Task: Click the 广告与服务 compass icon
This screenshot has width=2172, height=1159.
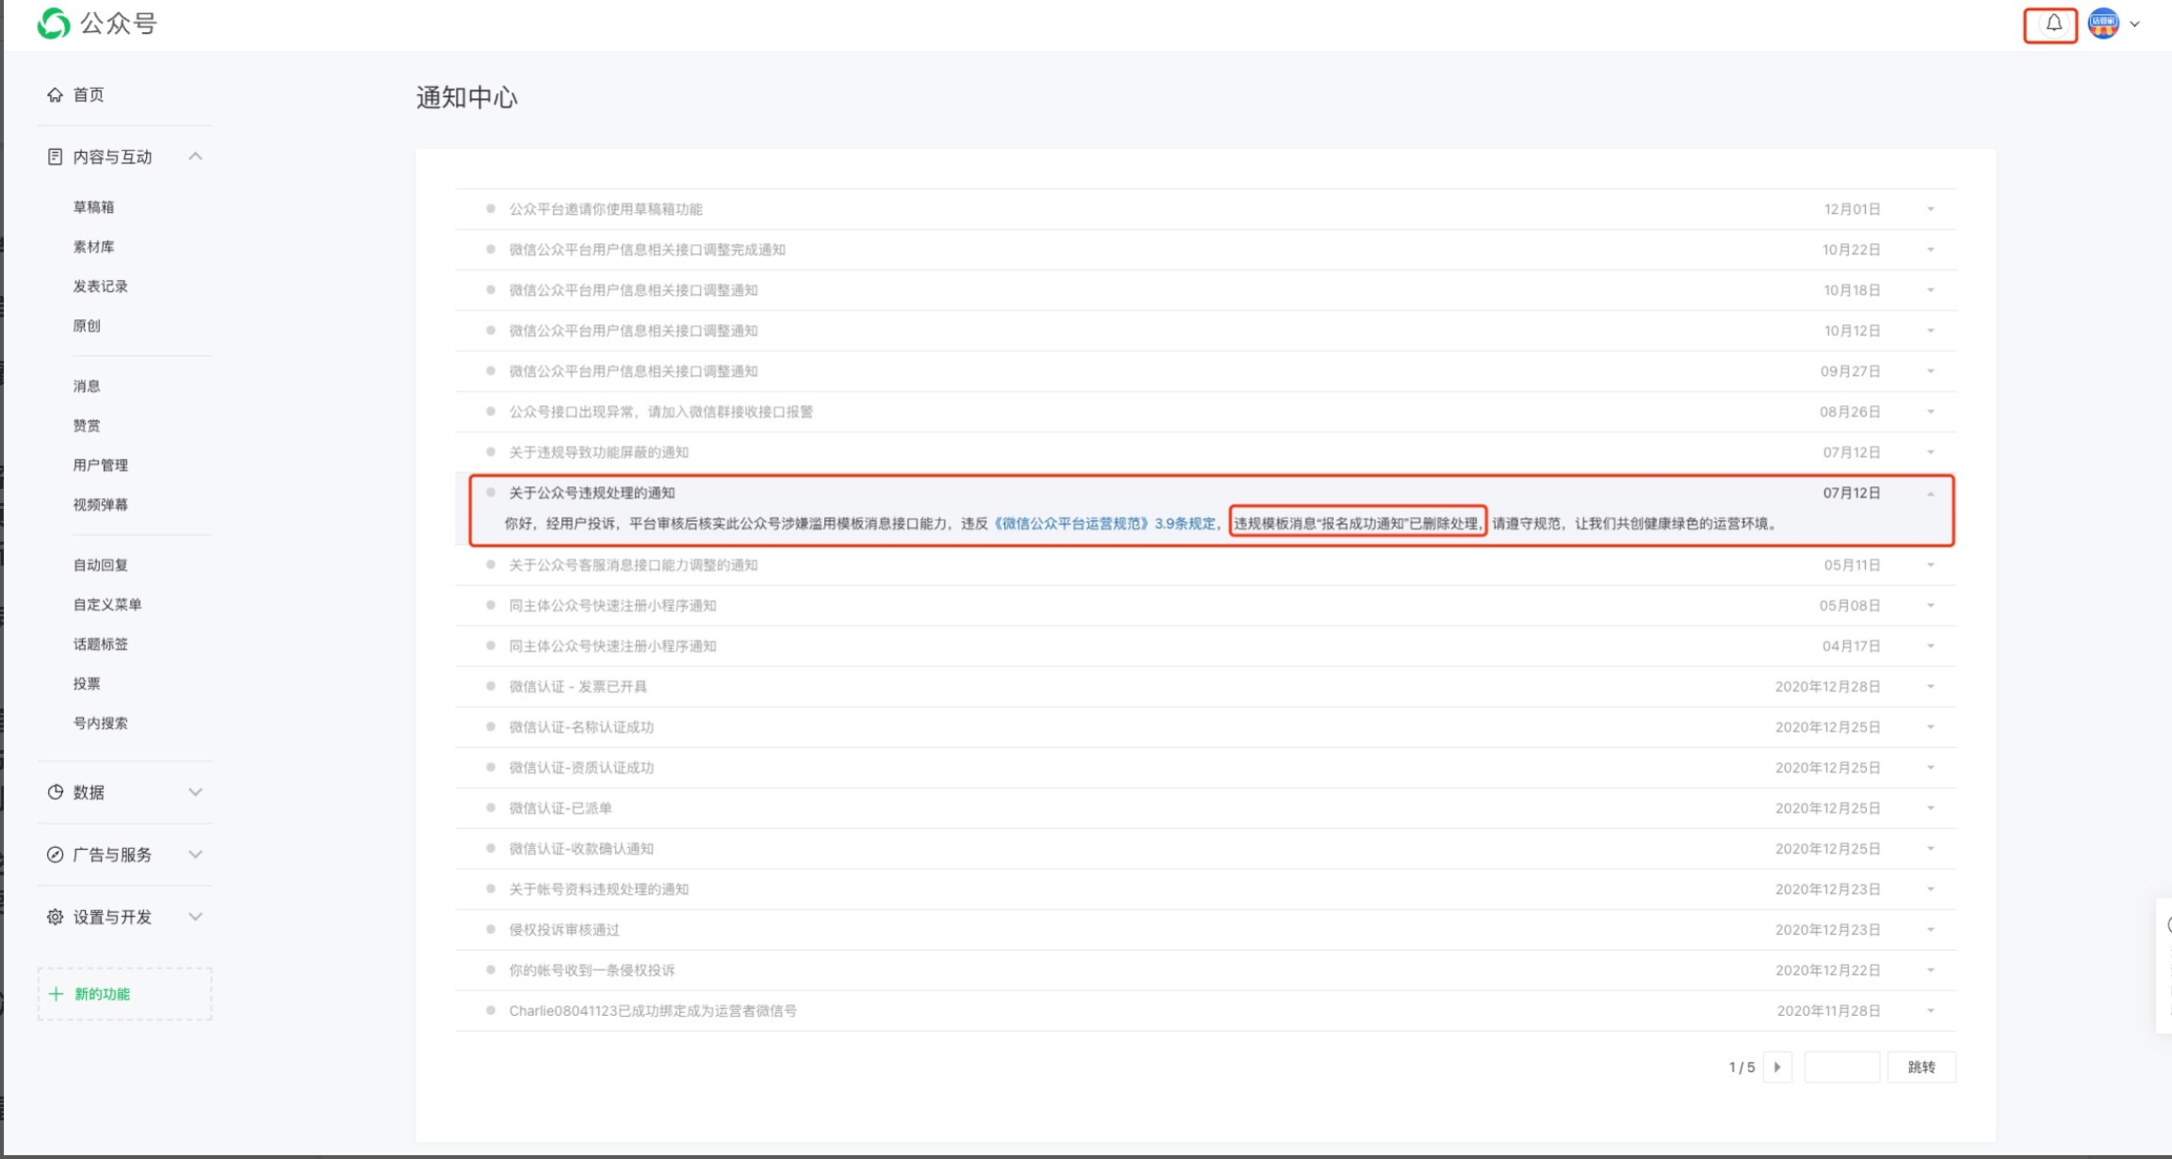Action: click(x=55, y=855)
